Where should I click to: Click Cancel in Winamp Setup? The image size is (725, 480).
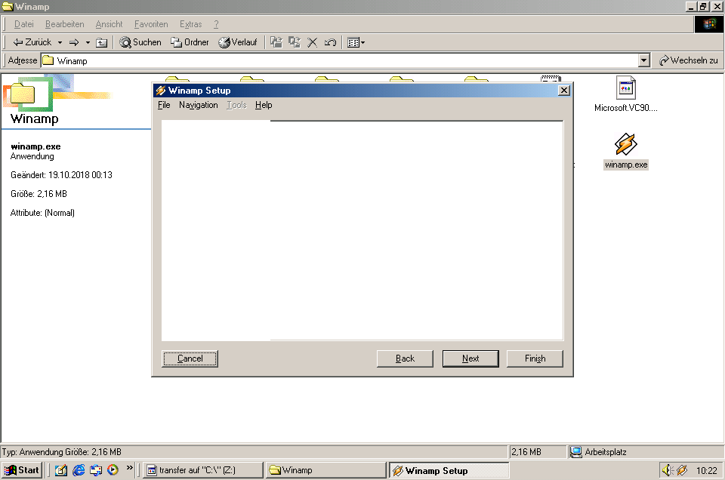pos(190,358)
